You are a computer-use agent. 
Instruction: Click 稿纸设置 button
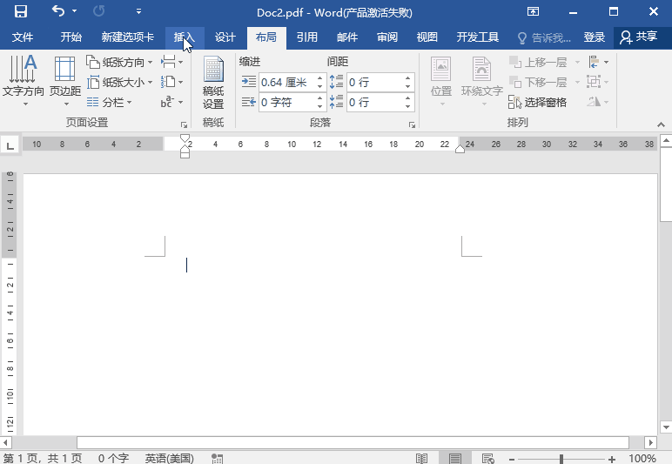click(213, 83)
